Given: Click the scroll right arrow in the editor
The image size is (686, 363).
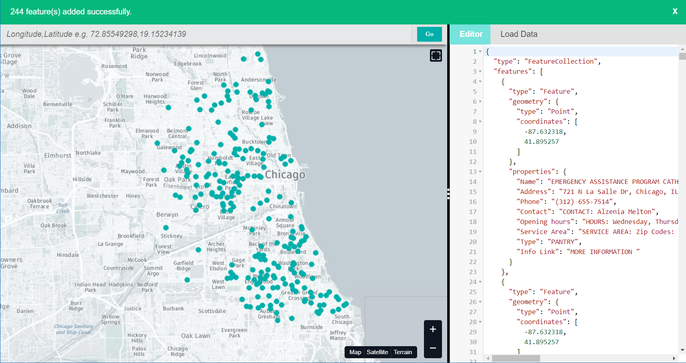Looking at the screenshot, I should [x=674, y=358].
